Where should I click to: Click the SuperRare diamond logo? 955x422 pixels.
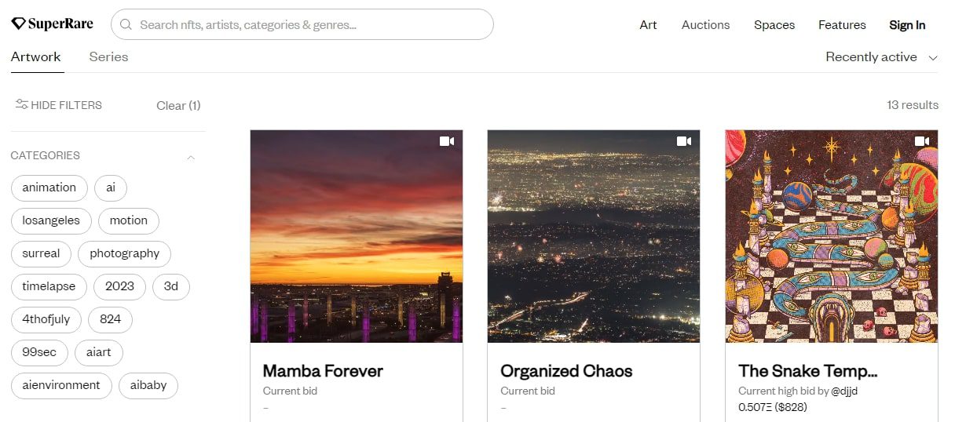[19, 24]
